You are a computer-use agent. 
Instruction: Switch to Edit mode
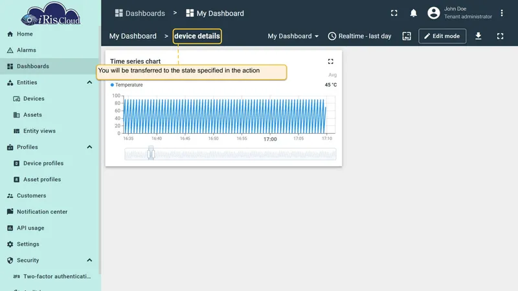(x=442, y=36)
